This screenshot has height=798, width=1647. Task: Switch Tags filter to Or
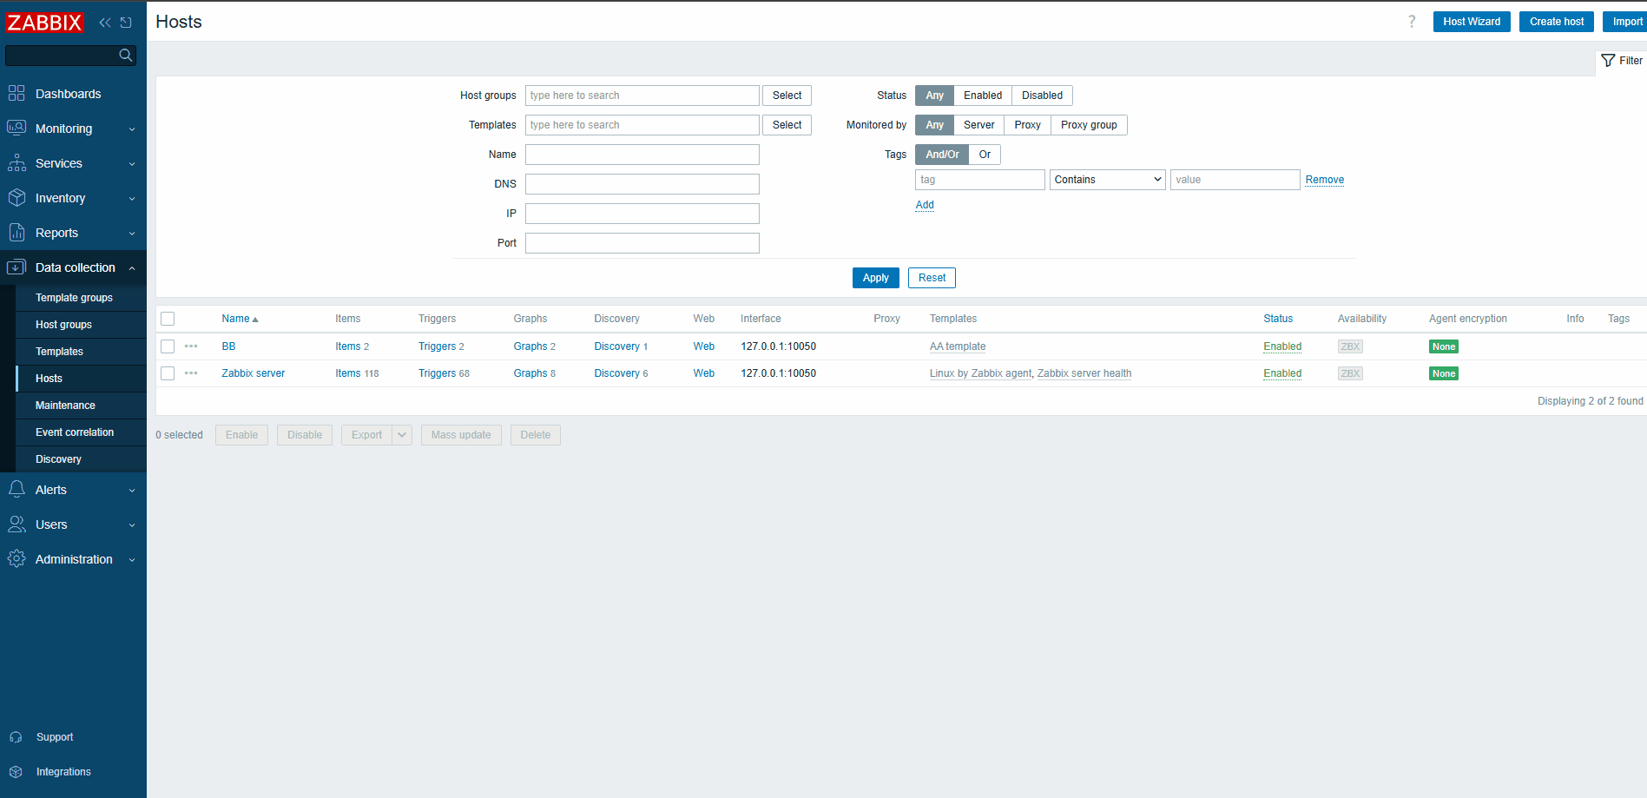click(x=985, y=155)
